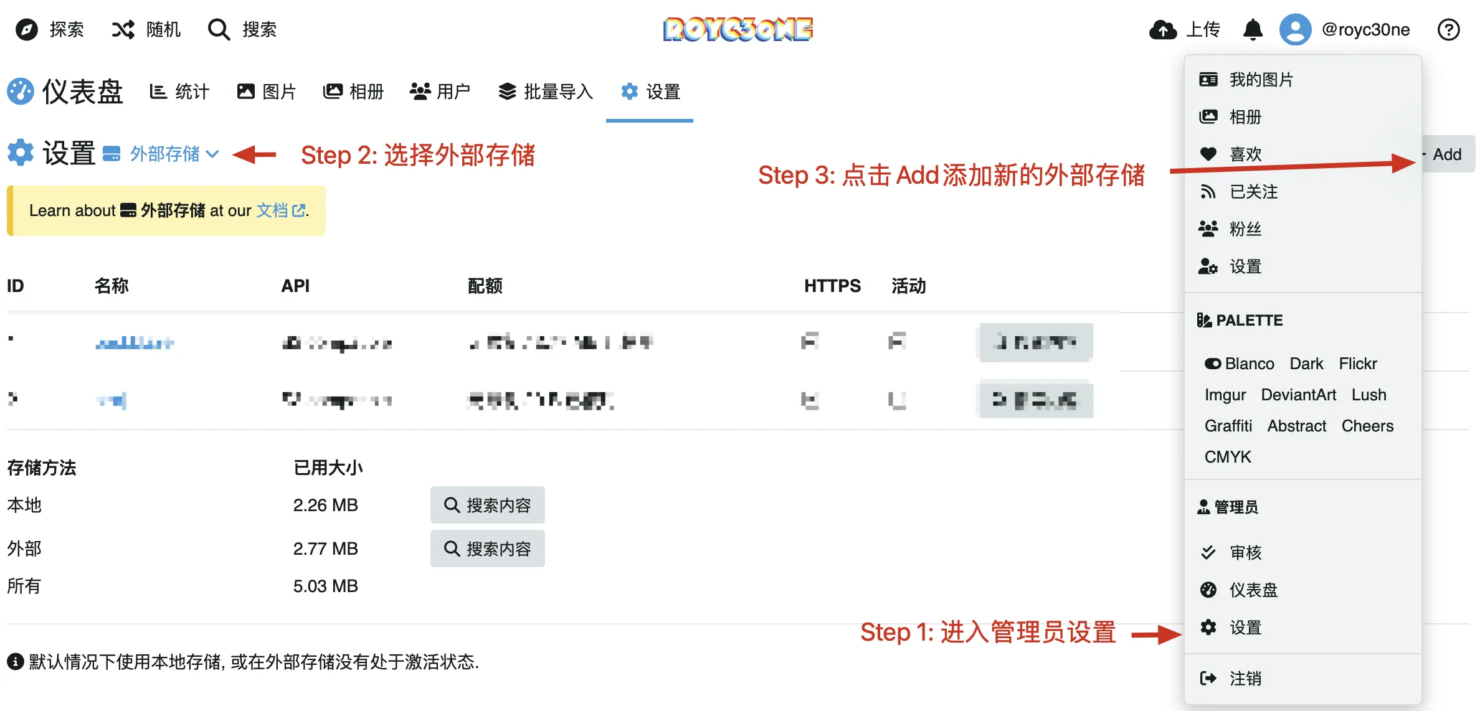Screen dimensions: 1480x711
Task: Open the 批量导入 tab
Action: (546, 92)
